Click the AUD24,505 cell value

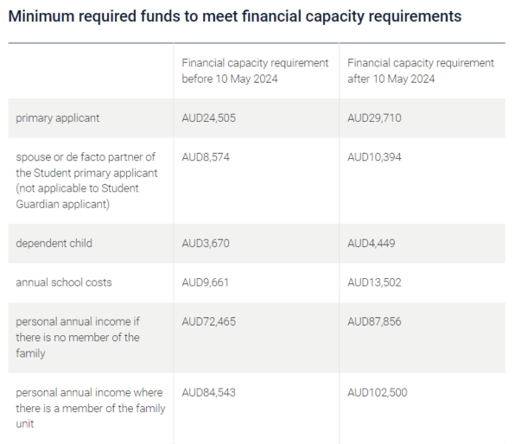(x=209, y=117)
